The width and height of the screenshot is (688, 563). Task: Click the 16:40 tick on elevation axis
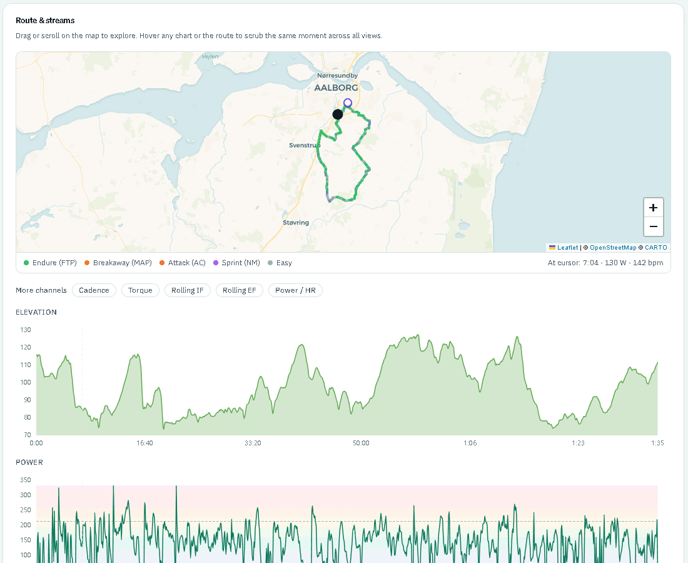coord(145,443)
